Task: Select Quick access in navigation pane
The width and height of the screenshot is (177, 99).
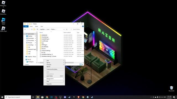Action: [x=30, y=34]
